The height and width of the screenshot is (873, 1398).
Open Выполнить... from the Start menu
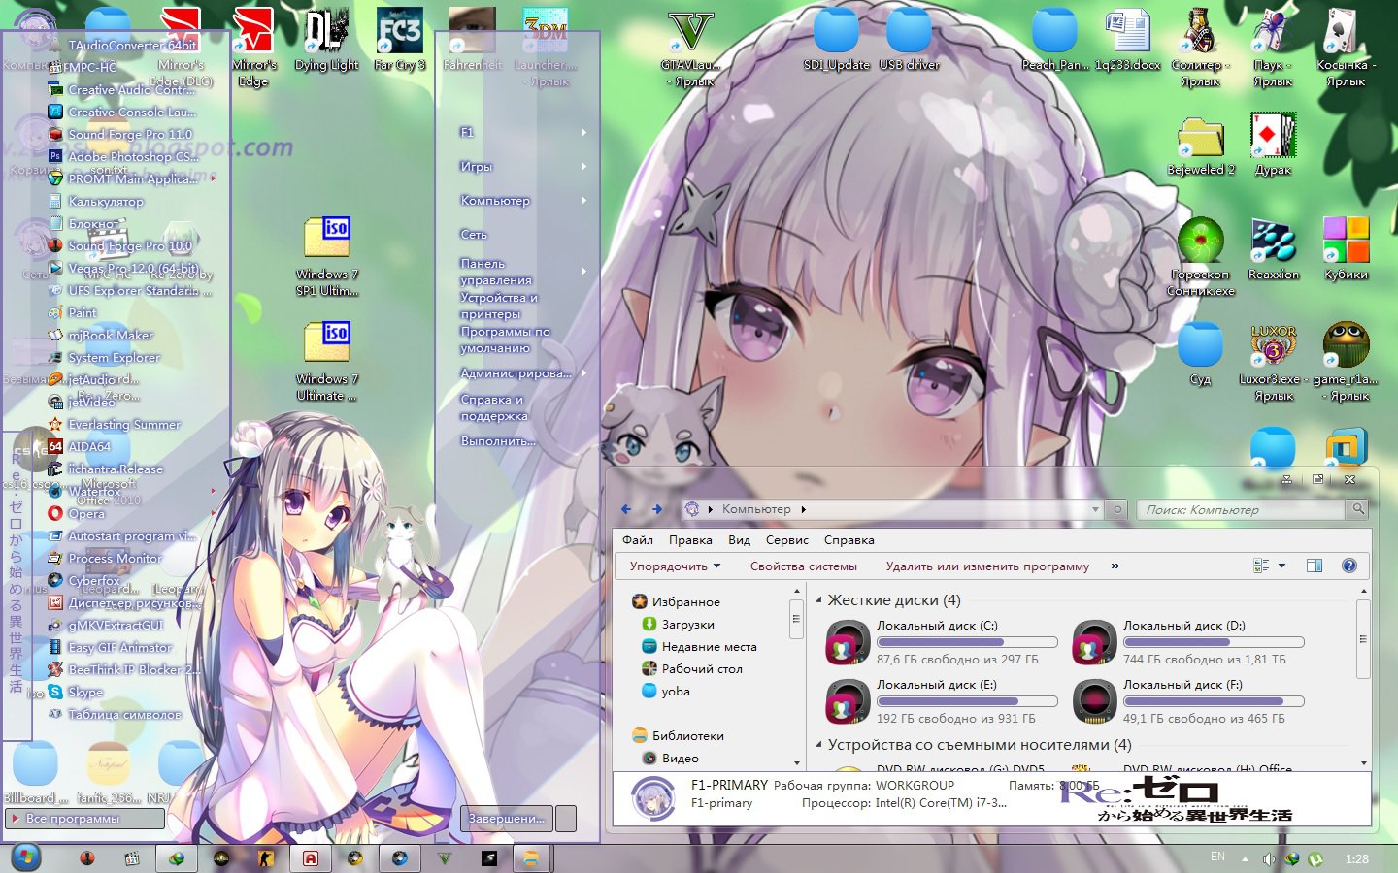click(498, 440)
